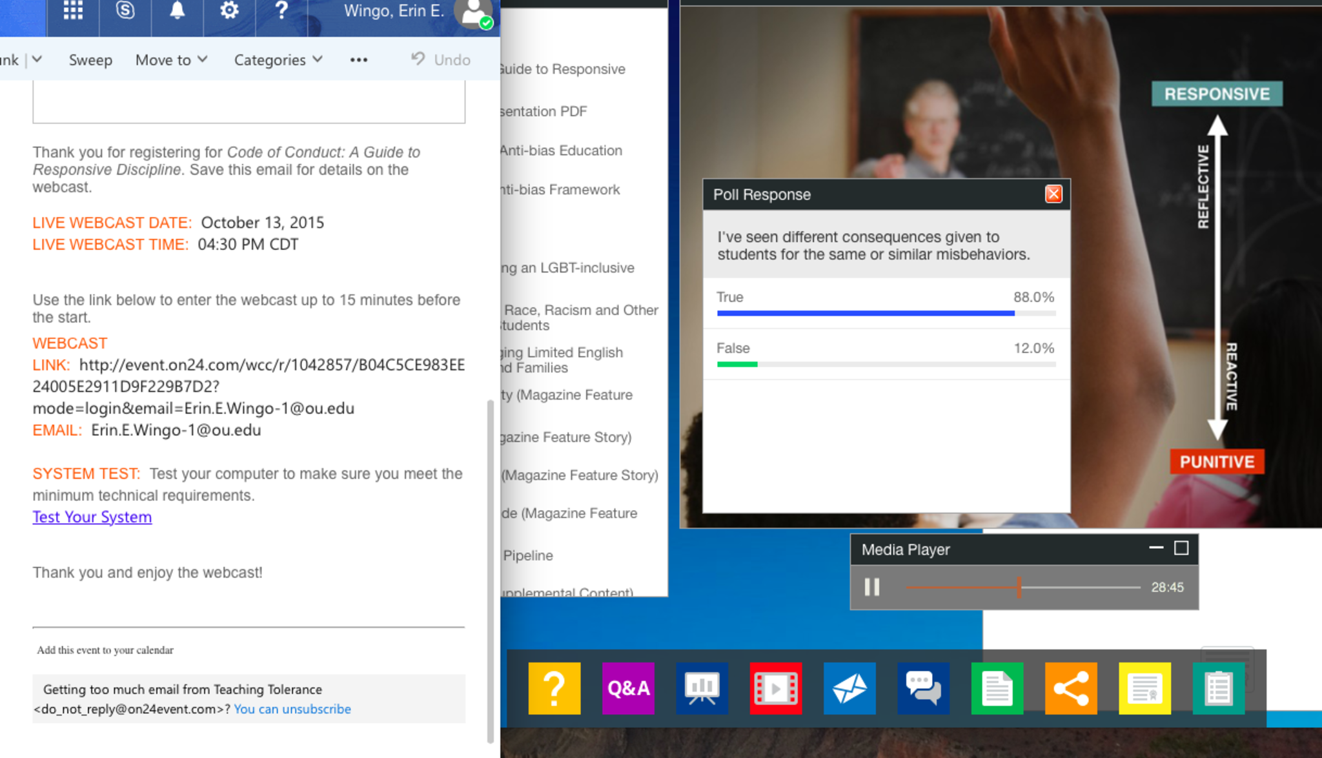The height and width of the screenshot is (758, 1322).
Task: Open the green resource document widget
Action: 997,688
